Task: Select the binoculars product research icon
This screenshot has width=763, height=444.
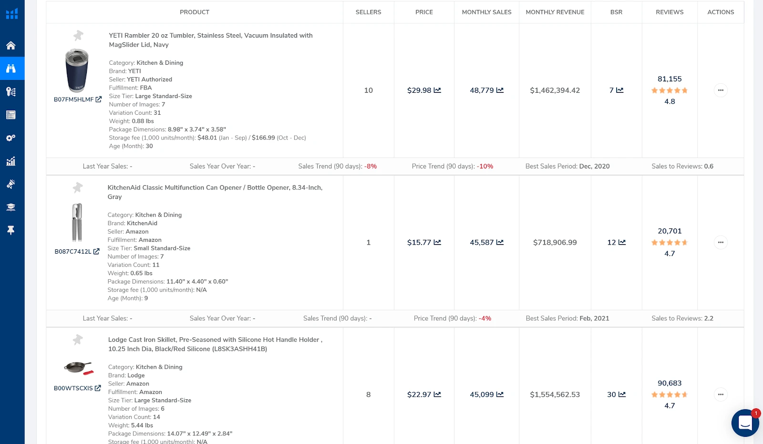Action: click(11, 69)
